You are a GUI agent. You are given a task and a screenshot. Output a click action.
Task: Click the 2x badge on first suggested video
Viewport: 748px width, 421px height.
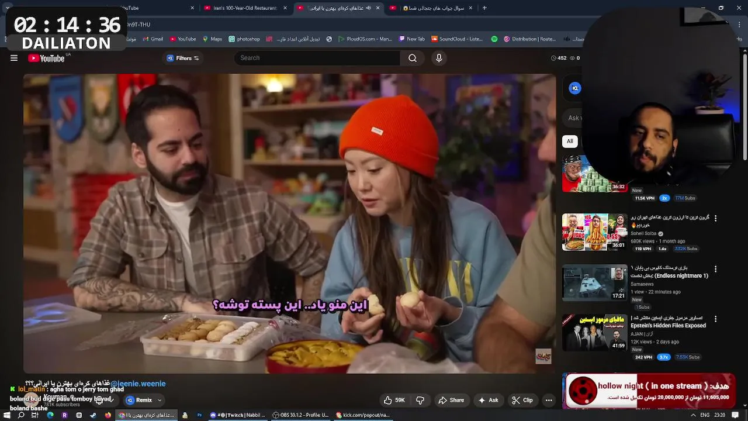click(664, 198)
